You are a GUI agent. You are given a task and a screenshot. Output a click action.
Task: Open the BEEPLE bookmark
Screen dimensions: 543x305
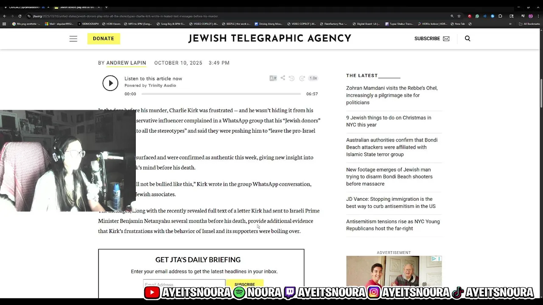[x=236, y=24]
